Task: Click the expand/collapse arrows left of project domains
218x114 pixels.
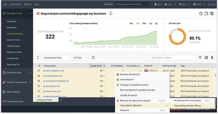Action: [x=38, y=57]
